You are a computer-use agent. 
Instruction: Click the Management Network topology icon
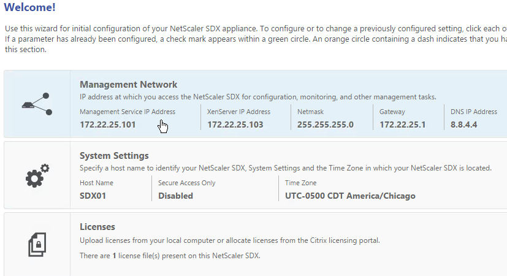point(37,104)
